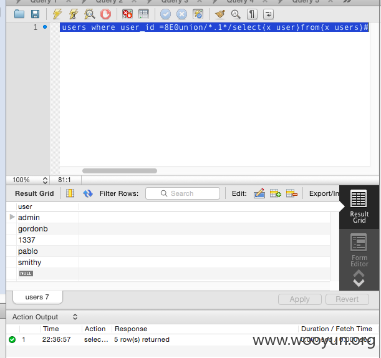The image size is (381, 358).
Task: Rollback transaction X circle icon
Action: (181, 14)
